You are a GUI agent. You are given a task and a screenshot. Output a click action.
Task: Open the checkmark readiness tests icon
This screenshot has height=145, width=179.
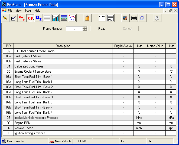coord(14,18)
